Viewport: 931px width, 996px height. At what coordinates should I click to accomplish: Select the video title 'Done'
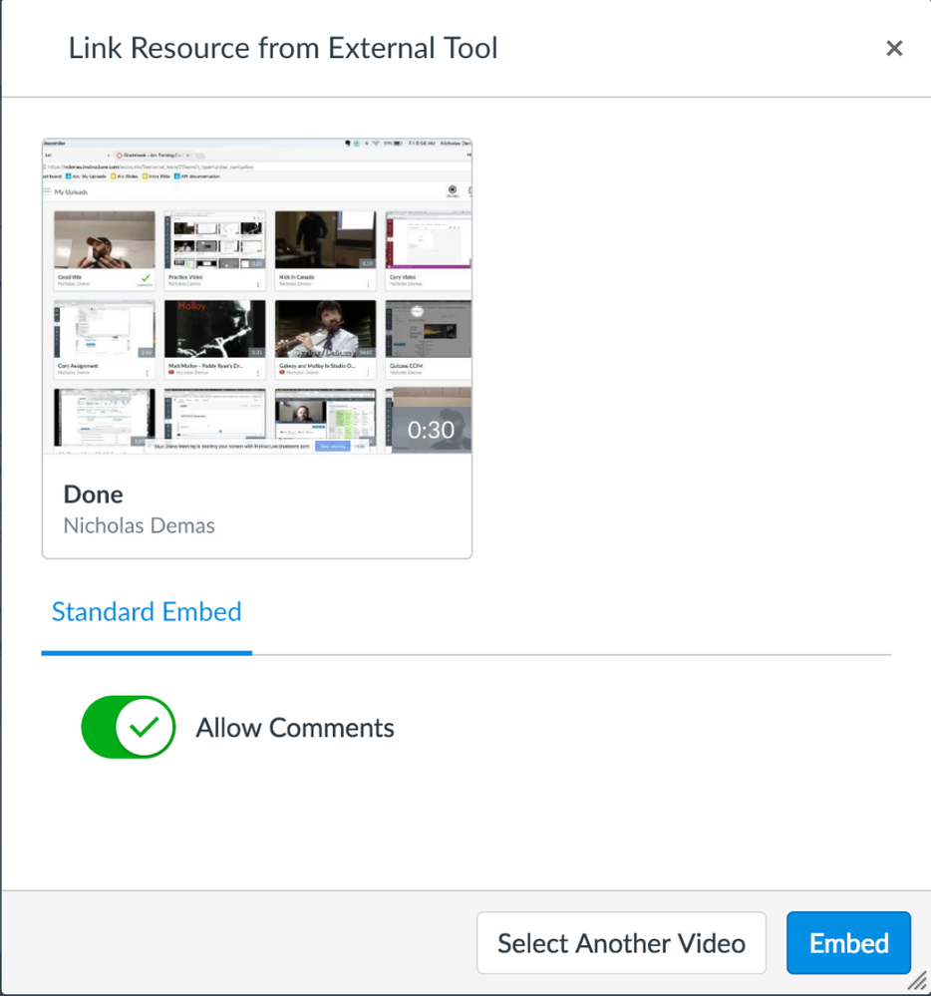94,495
